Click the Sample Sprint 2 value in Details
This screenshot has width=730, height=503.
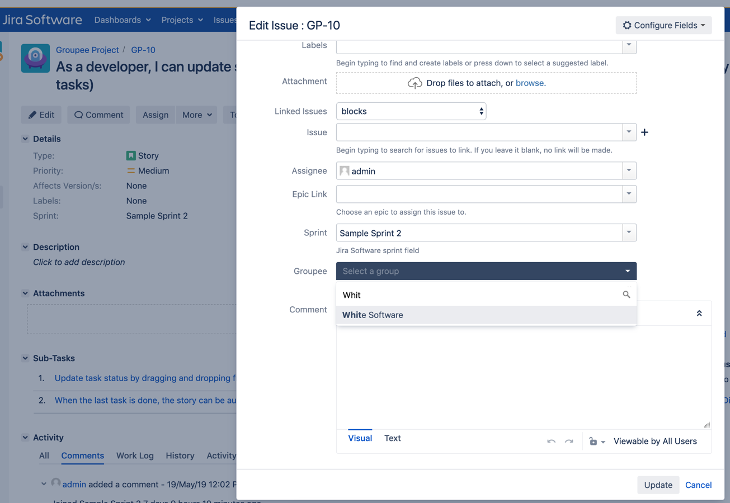tap(157, 216)
